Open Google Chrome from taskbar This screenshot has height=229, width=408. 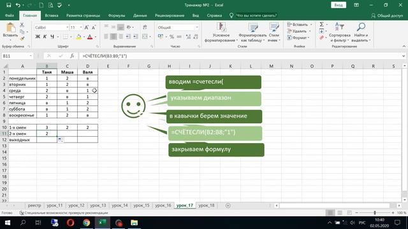pos(87,223)
